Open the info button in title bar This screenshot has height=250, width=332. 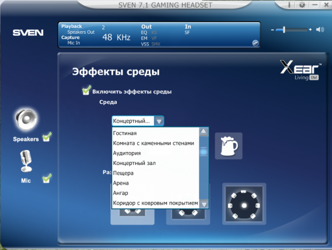click(x=289, y=5)
